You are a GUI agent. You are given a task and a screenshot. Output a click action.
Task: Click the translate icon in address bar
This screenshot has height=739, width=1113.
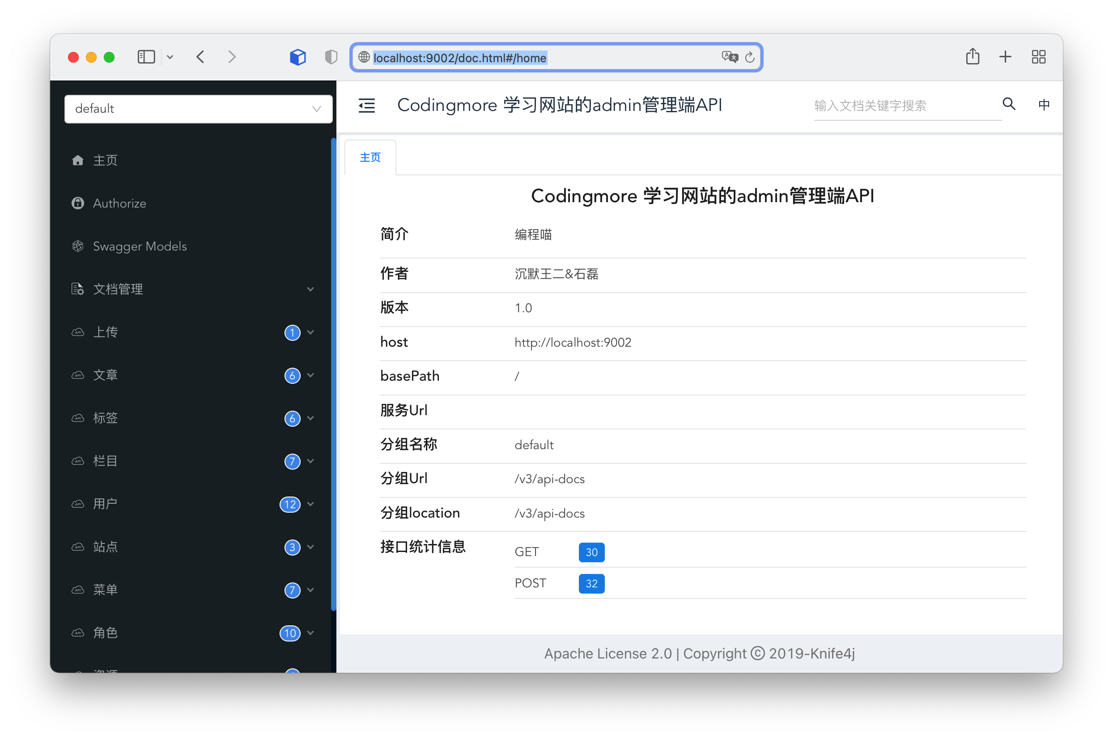(x=730, y=57)
